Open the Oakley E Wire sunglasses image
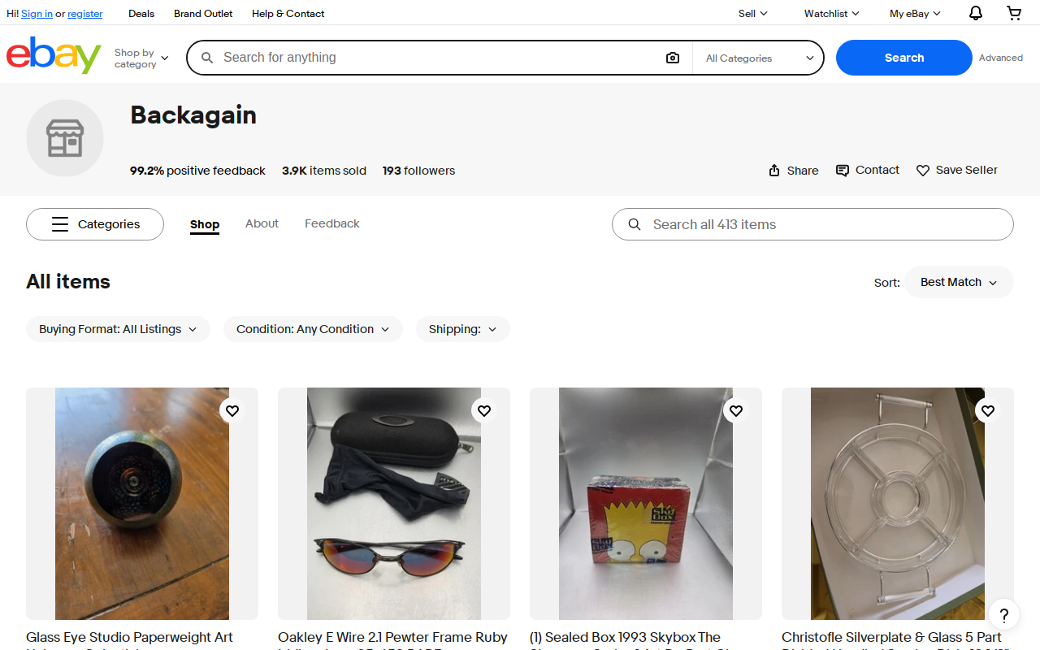The width and height of the screenshot is (1040, 650). click(x=394, y=504)
